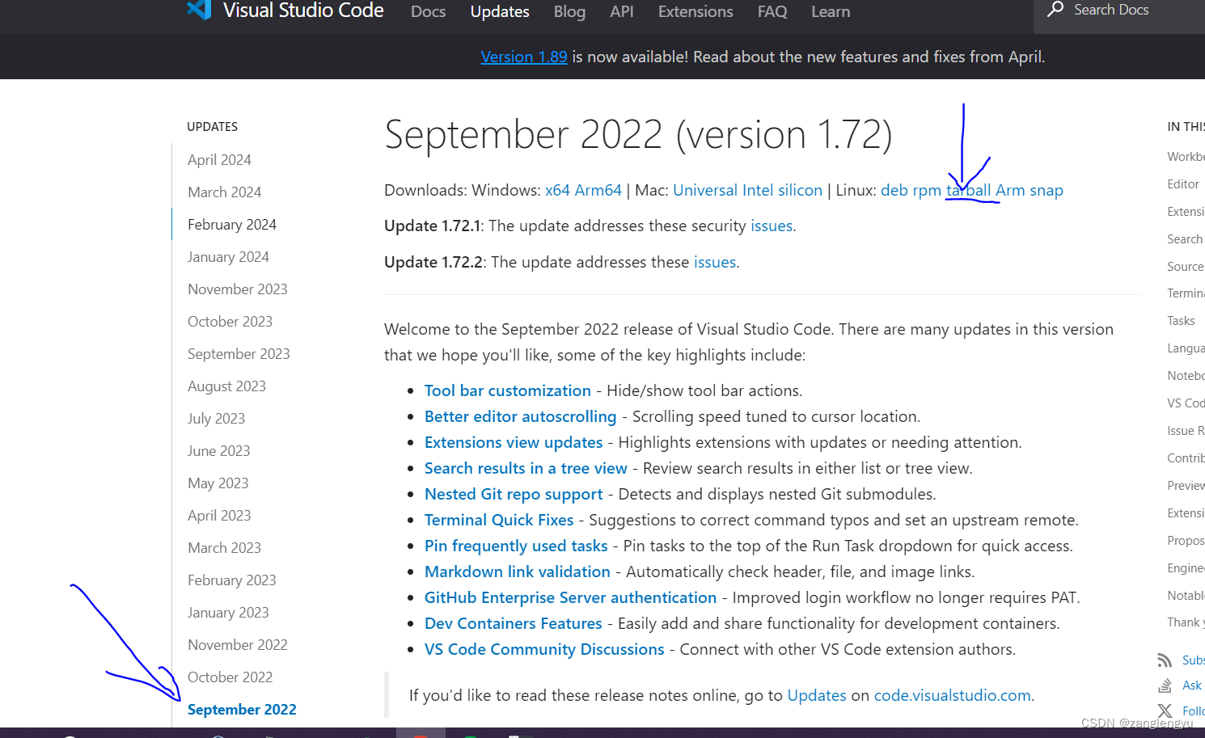Select April 2024 in updates list
The height and width of the screenshot is (738, 1205).
tap(219, 160)
